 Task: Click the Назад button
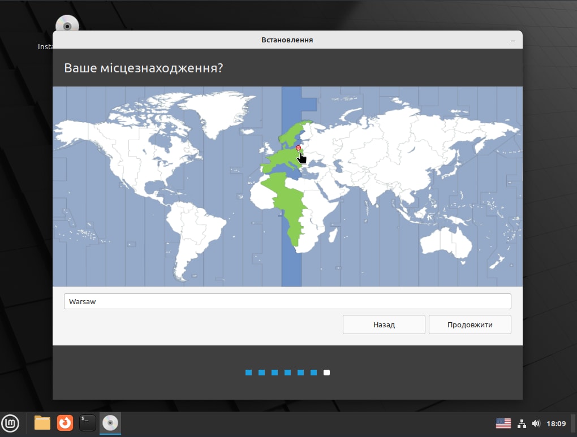384,324
